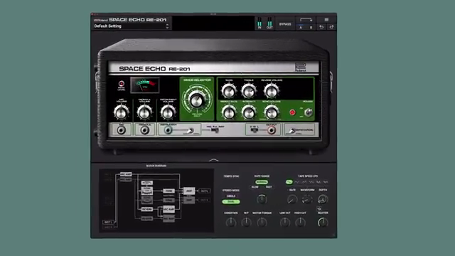This screenshot has width=455, height=256.
Task: Select the A comparison slot
Action: pos(301,27)
